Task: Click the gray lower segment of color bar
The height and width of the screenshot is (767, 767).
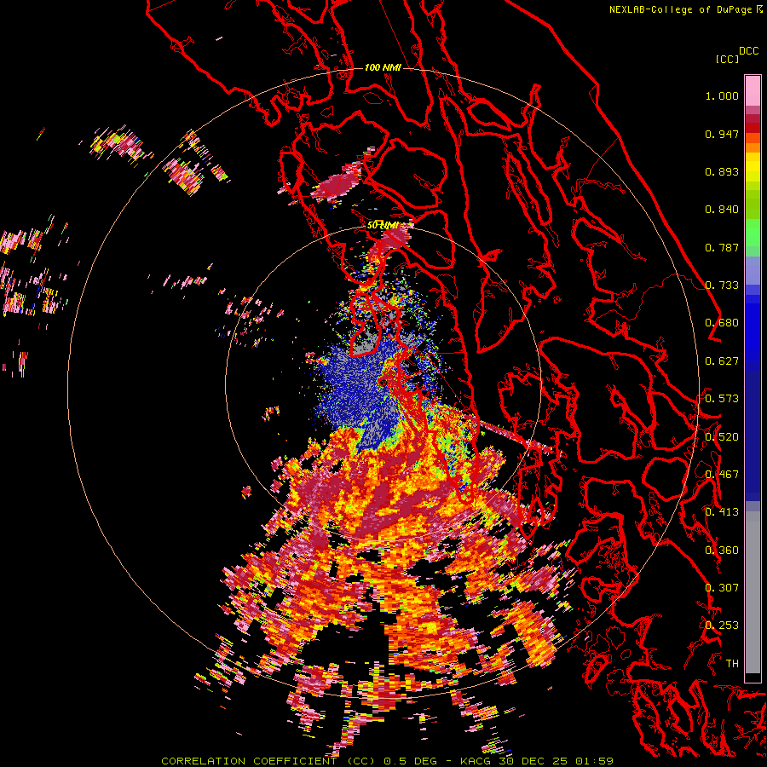Action: pyautogui.click(x=753, y=592)
